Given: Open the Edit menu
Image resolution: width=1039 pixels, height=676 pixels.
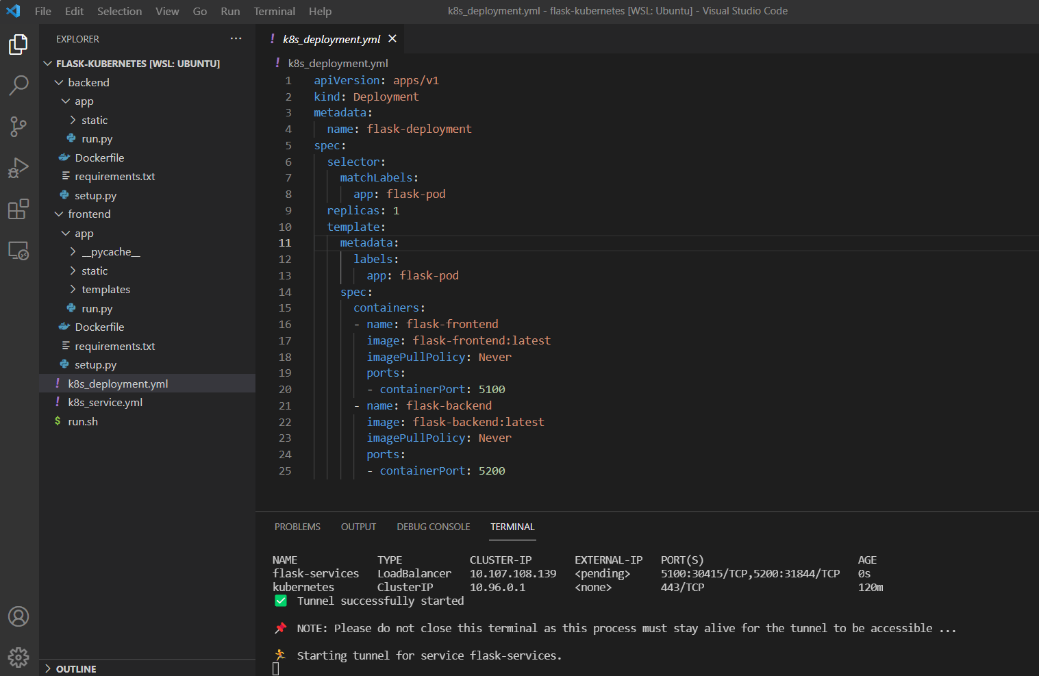Looking at the screenshot, I should 74,11.
